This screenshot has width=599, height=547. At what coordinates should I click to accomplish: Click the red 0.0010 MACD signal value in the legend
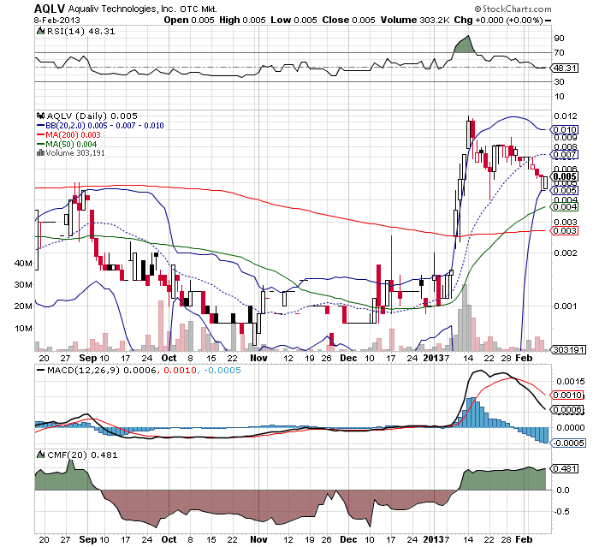180,370
